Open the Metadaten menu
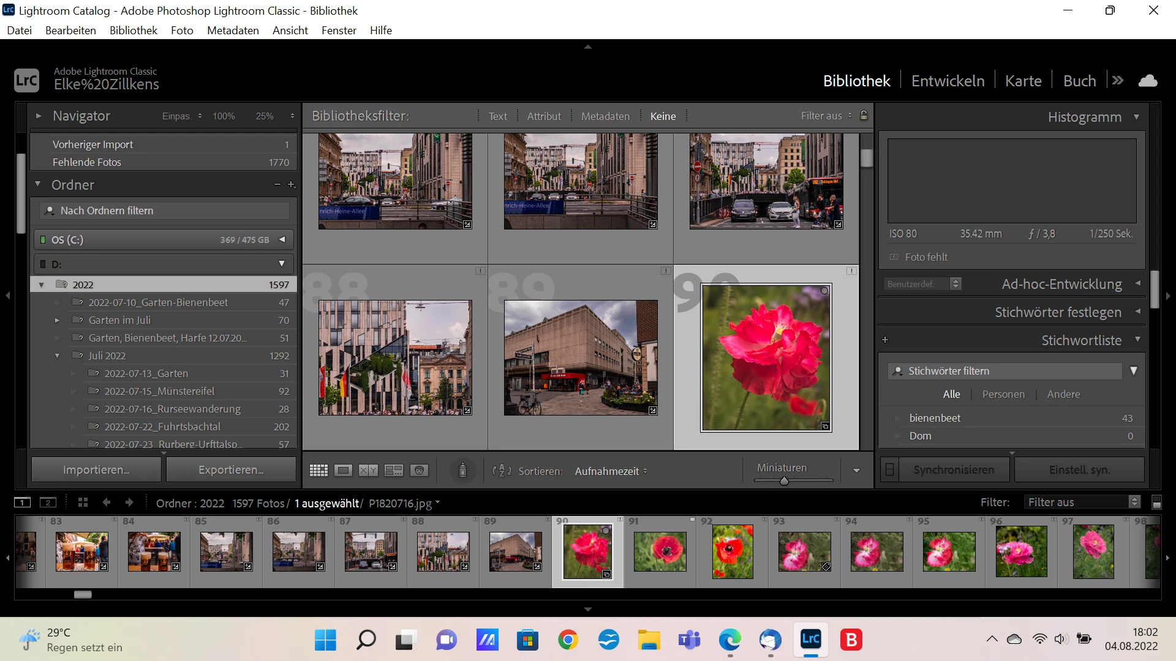This screenshot has width=1176, height=661. [x=232, y=31]
